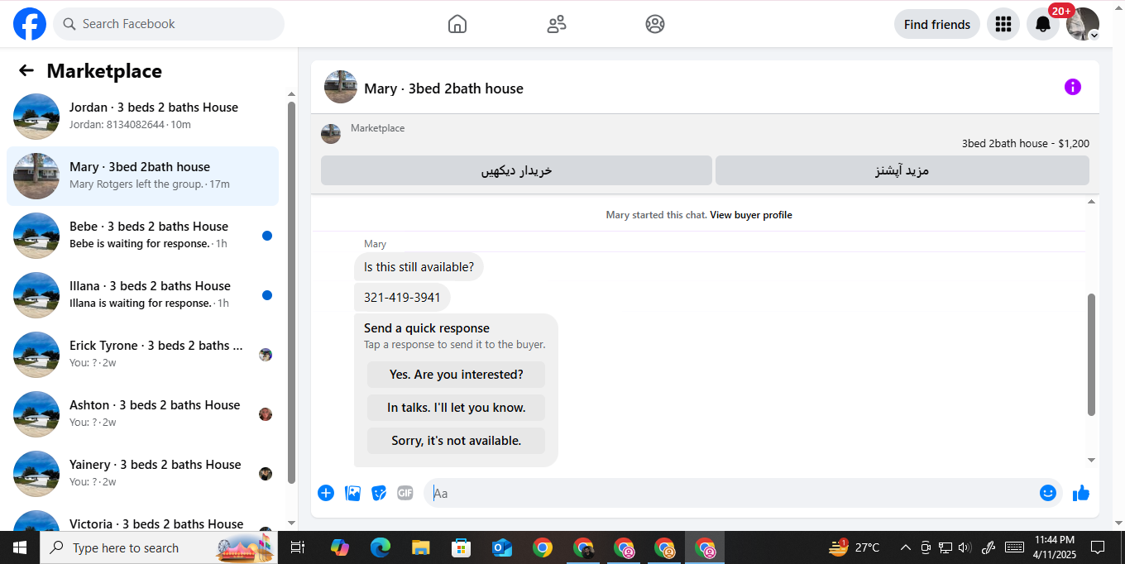Open Erick Tyrone 3 beds 2 baths chat
The height and width of the screenshot is (564, 1125).
(142, 355)
